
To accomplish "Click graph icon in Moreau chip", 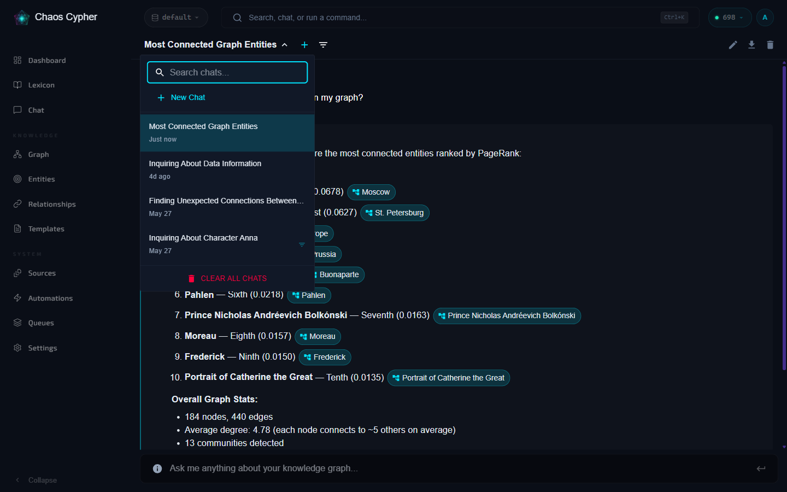I will pos(303,337).
